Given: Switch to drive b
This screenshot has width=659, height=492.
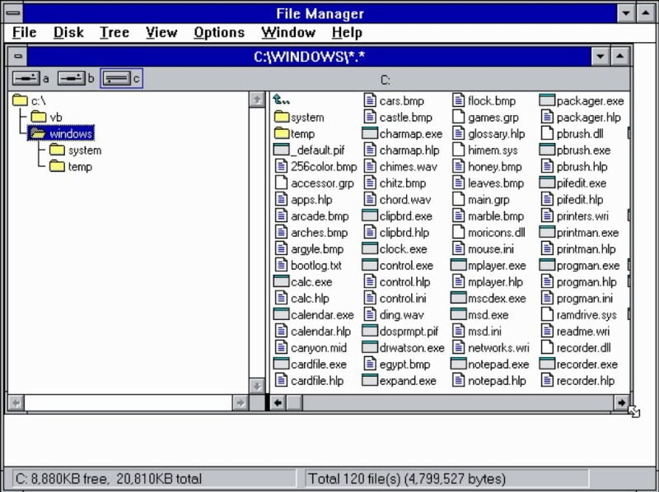Looking at the screenshot, I should [71, 78].
